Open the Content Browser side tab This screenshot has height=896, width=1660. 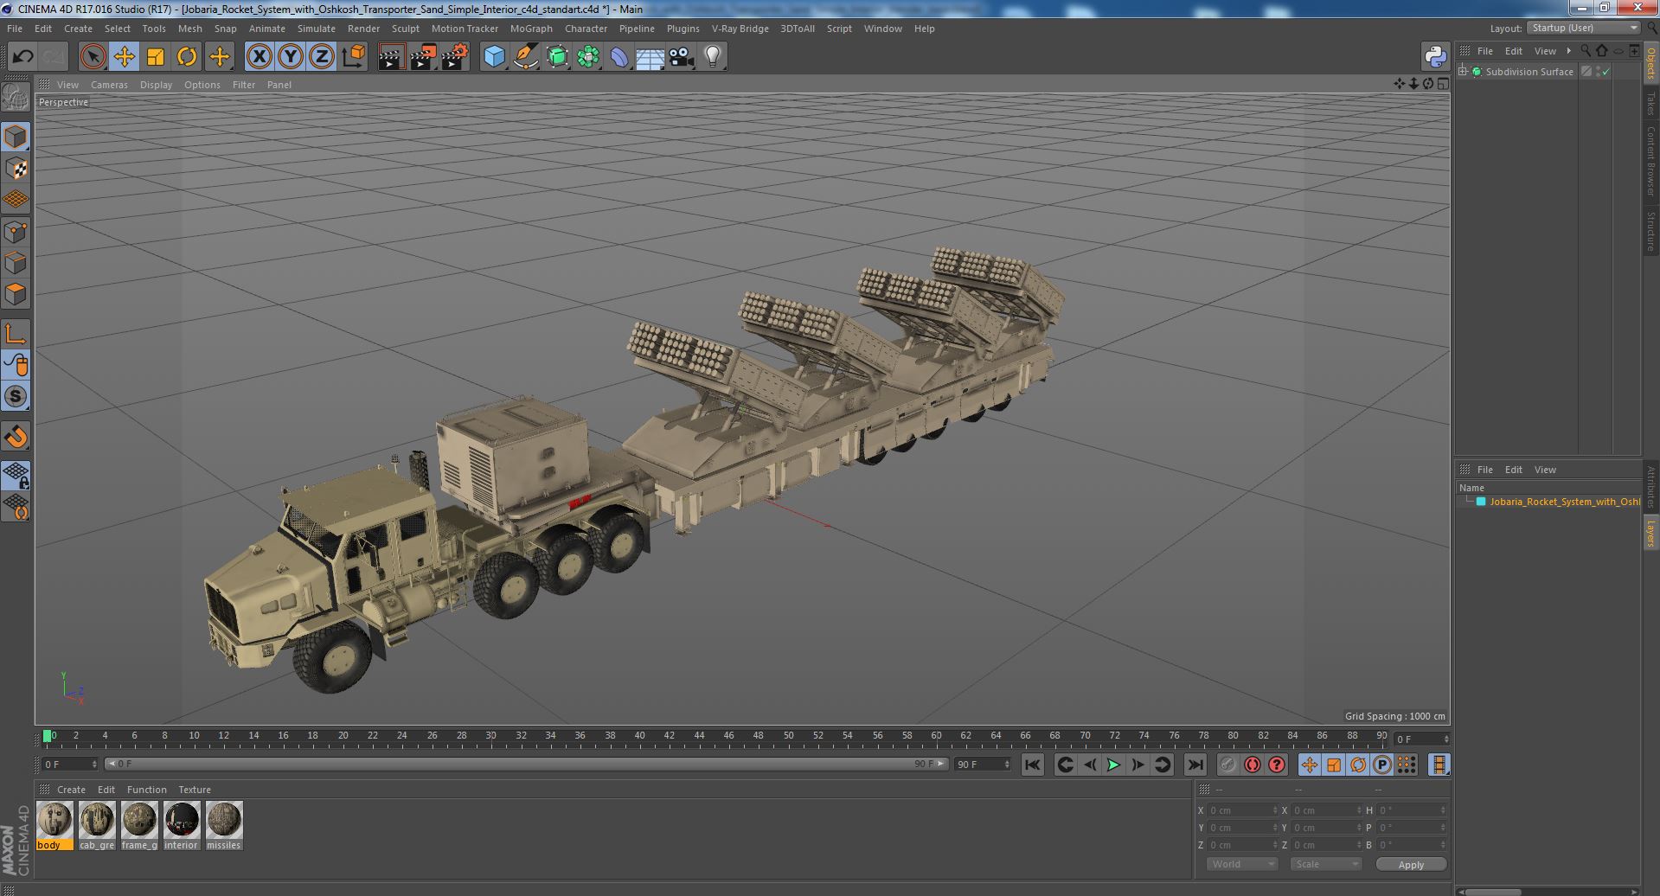coord(1650,161)
